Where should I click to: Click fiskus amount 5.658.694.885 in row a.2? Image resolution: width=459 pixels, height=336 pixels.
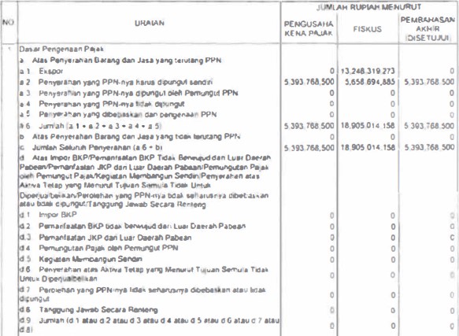pos(370,82)
